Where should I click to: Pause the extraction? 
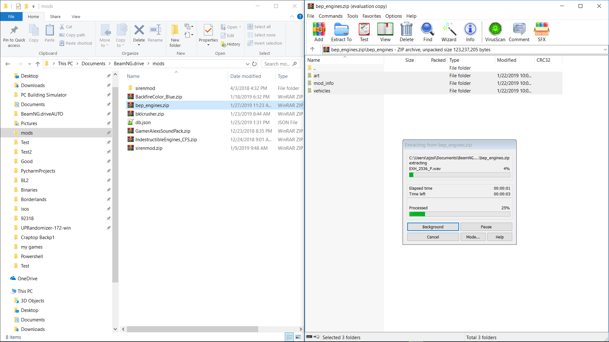(486, 227)
